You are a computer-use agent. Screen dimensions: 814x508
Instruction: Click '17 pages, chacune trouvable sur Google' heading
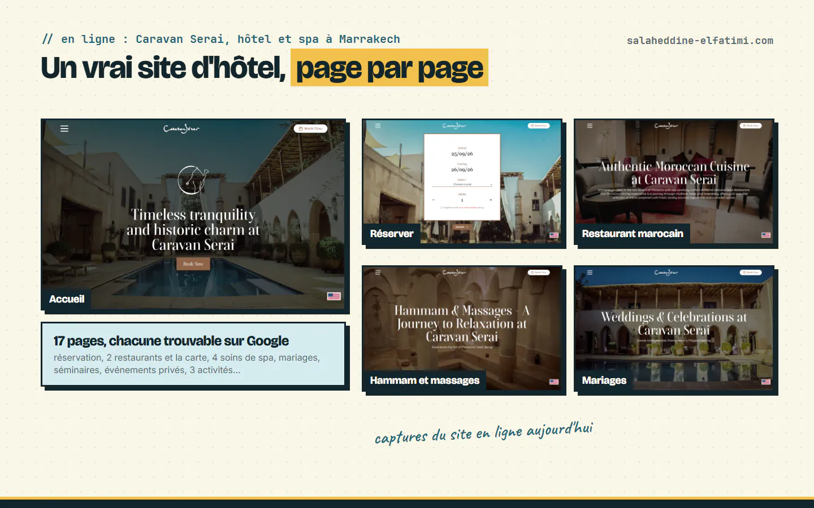pyautogui.click(x=171, y=341)
